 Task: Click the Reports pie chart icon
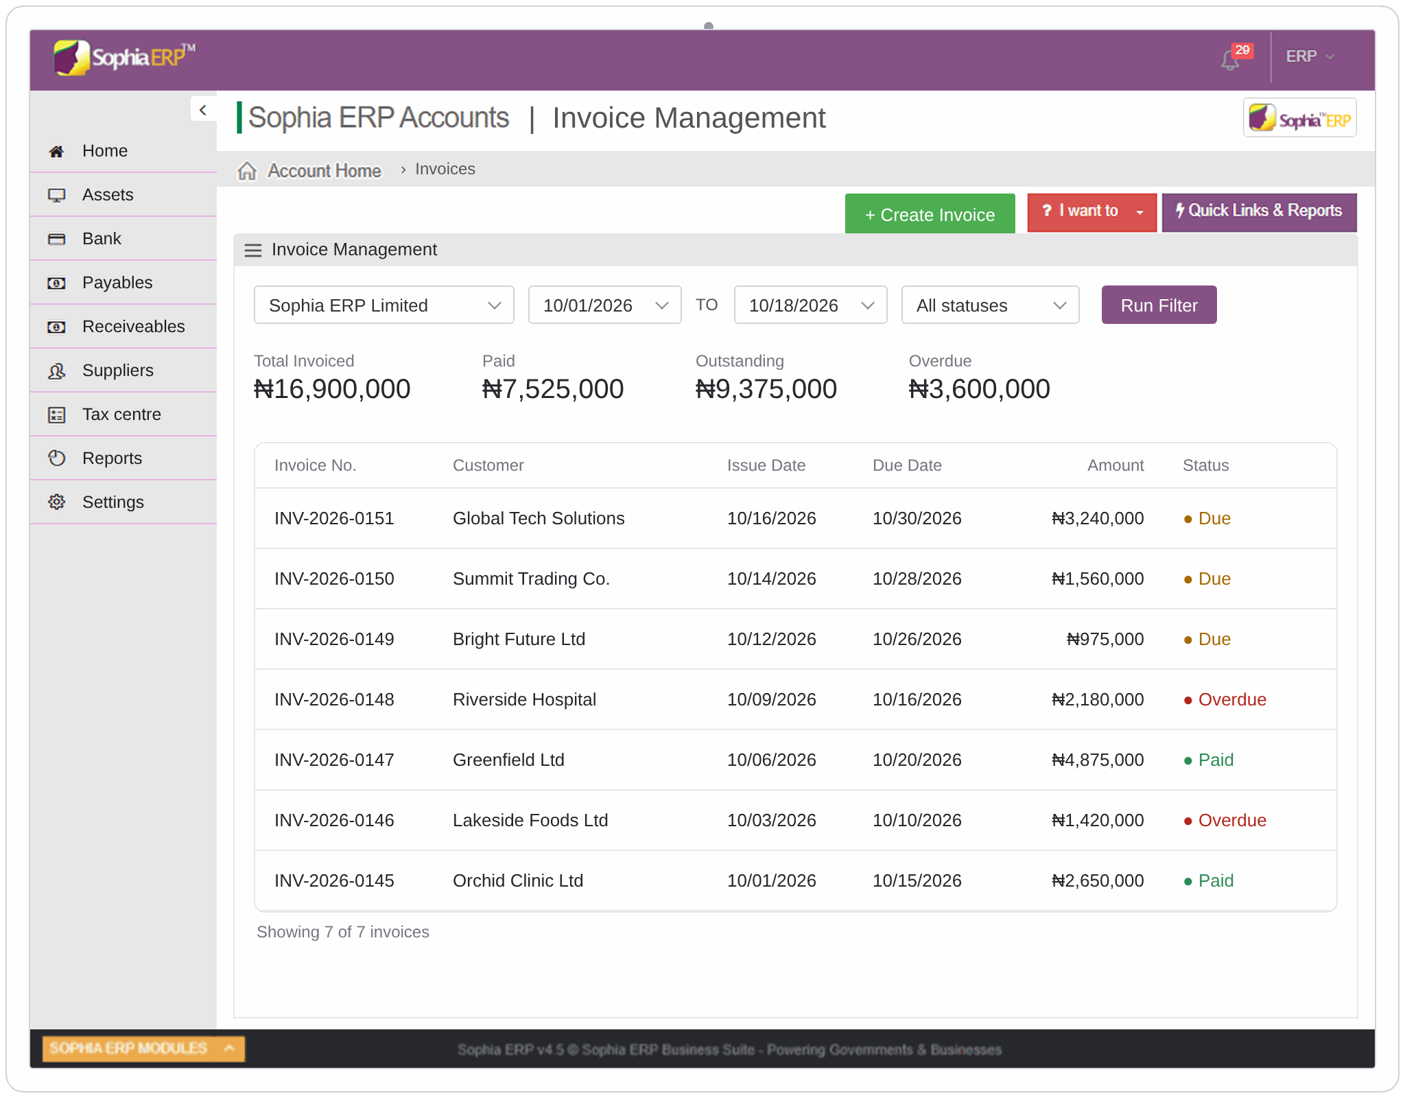pos(56,458)
